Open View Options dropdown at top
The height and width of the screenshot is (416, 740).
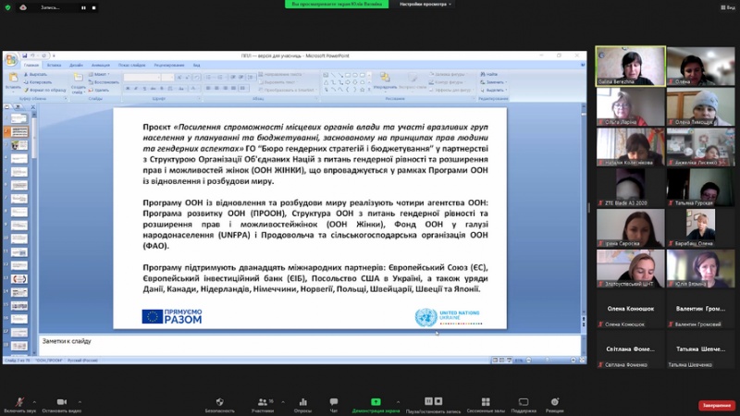tap(425, 4)
